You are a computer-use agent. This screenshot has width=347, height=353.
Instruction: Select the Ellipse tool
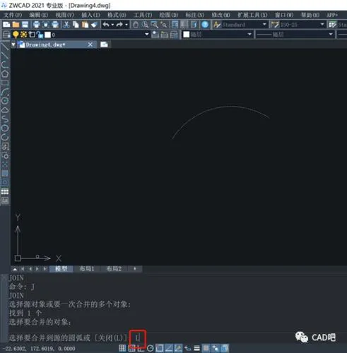click(5, 128)
